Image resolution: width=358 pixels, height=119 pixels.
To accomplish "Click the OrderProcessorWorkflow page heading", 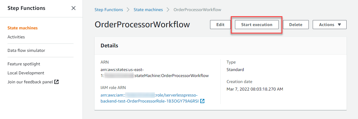I will 142,24.
